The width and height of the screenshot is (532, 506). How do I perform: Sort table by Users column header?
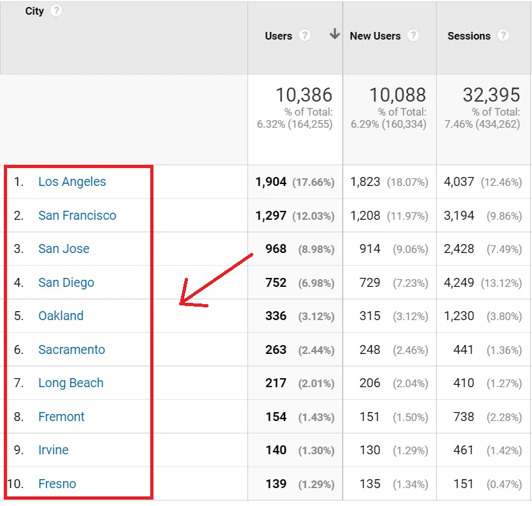pos(278,36)
